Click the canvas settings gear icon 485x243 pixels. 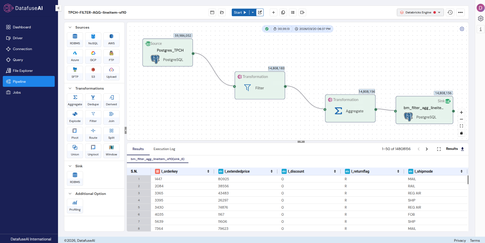pos(462,29)
